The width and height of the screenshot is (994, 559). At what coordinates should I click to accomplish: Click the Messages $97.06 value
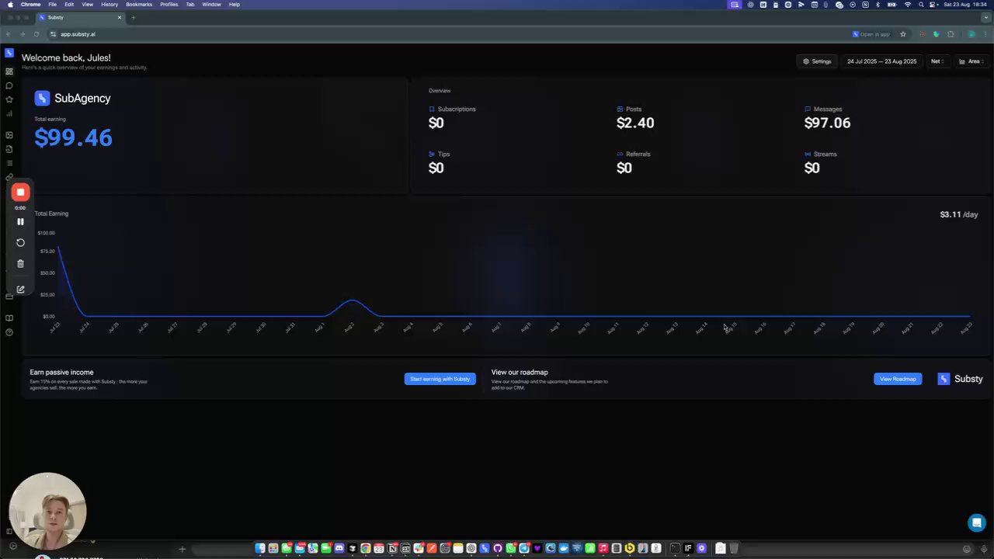[x=827, y=123]
